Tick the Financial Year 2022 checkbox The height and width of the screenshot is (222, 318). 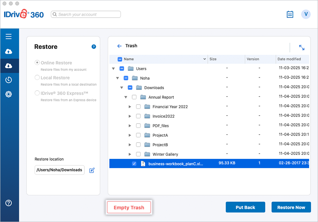click(138, 107)
